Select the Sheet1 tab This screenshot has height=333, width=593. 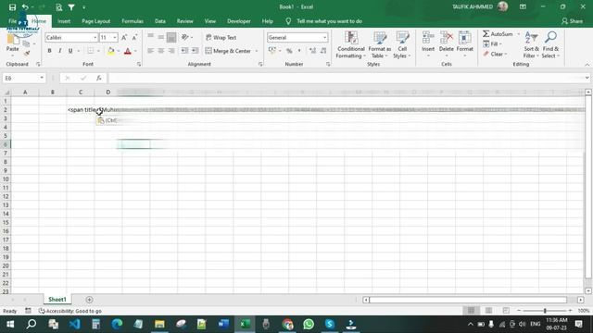click(57, 300)
